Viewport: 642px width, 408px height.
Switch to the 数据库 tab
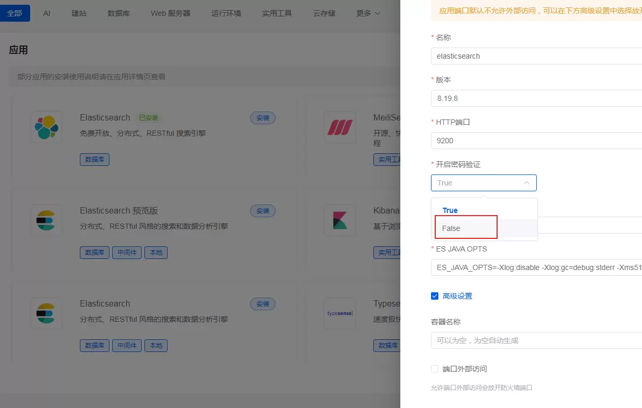click(118, 13)
